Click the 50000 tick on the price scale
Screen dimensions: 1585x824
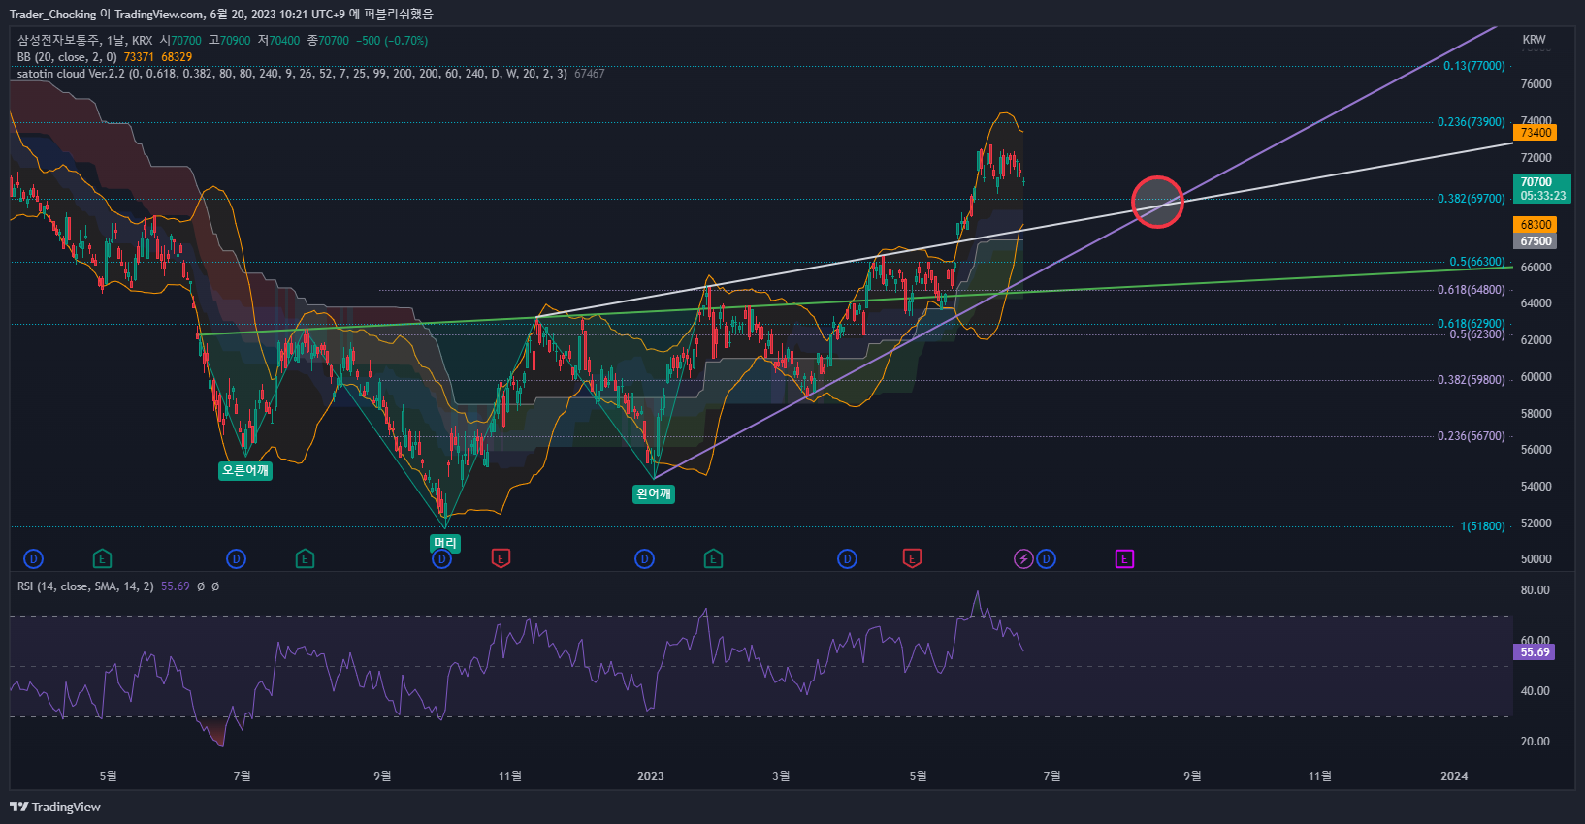pyautogui.click(x=1536, y=559)
